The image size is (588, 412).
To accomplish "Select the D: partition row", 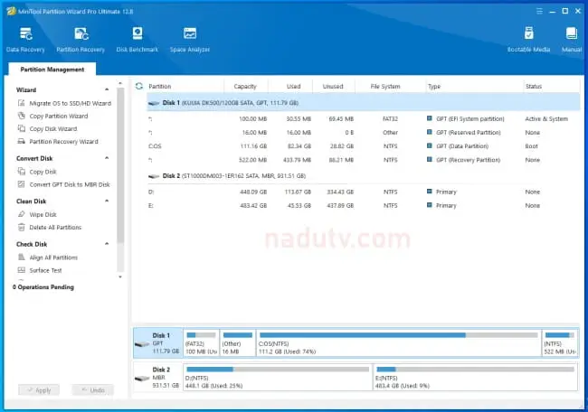I will pos(363,192).
